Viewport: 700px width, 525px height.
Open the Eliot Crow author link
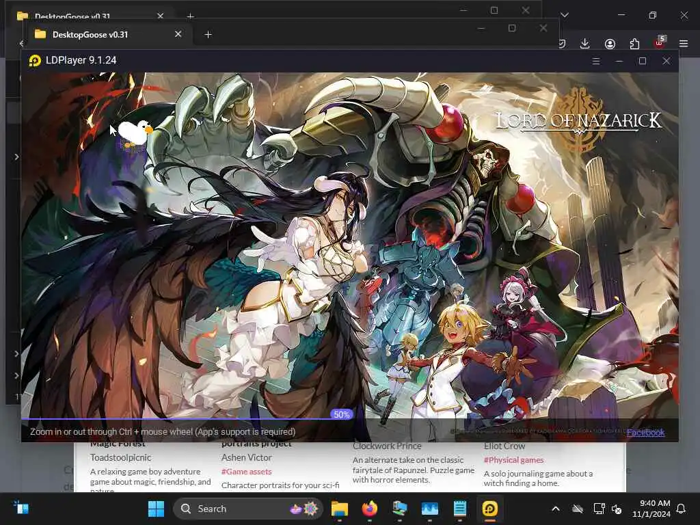click(x=504, y=446)
